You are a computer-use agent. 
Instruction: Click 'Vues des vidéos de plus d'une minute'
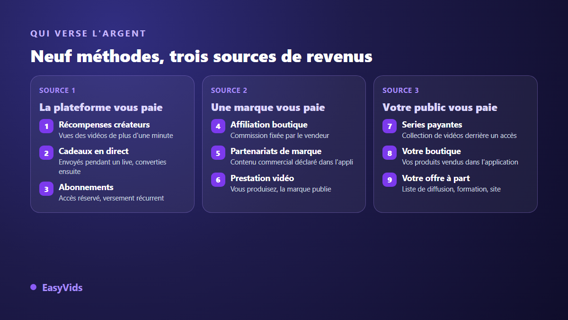point(116,136)
